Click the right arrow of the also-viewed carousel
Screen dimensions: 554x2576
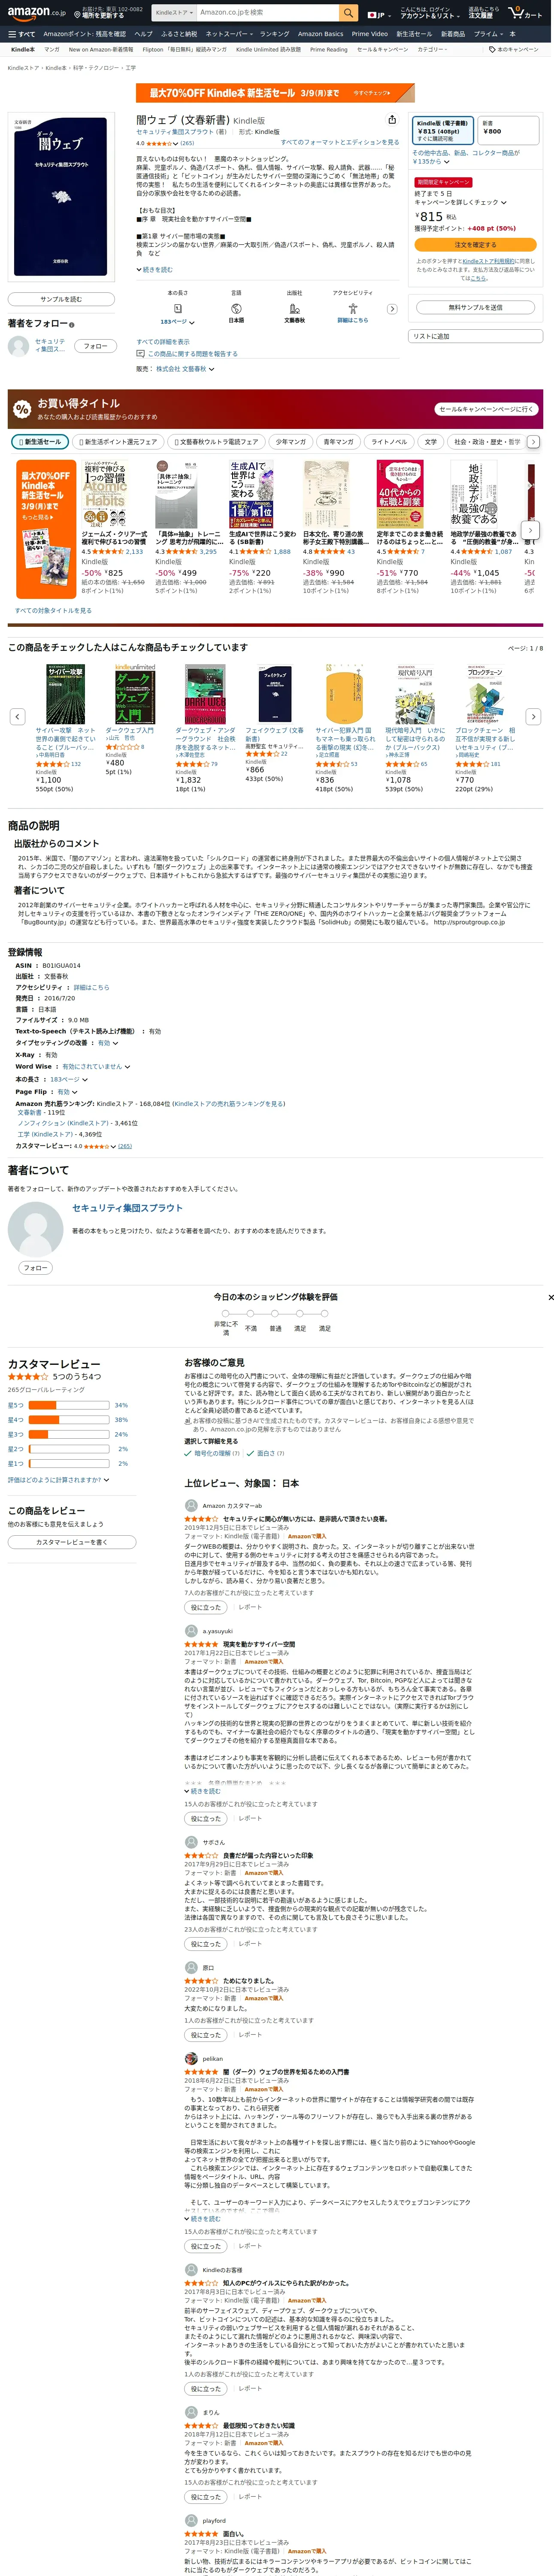click(533, 716)
